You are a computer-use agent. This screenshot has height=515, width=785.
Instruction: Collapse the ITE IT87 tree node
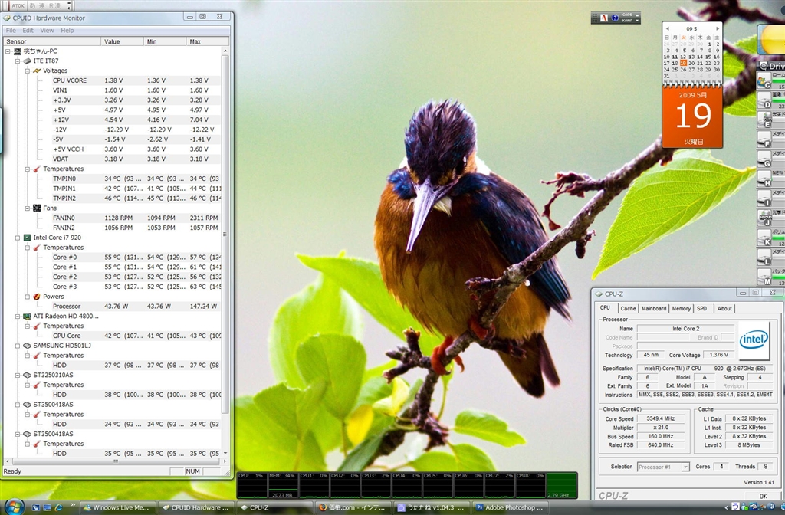18,61
